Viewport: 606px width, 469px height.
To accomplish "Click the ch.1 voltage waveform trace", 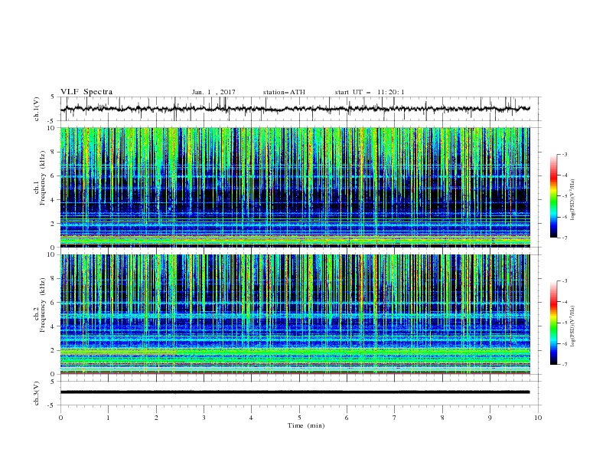I will click(295, 109).
